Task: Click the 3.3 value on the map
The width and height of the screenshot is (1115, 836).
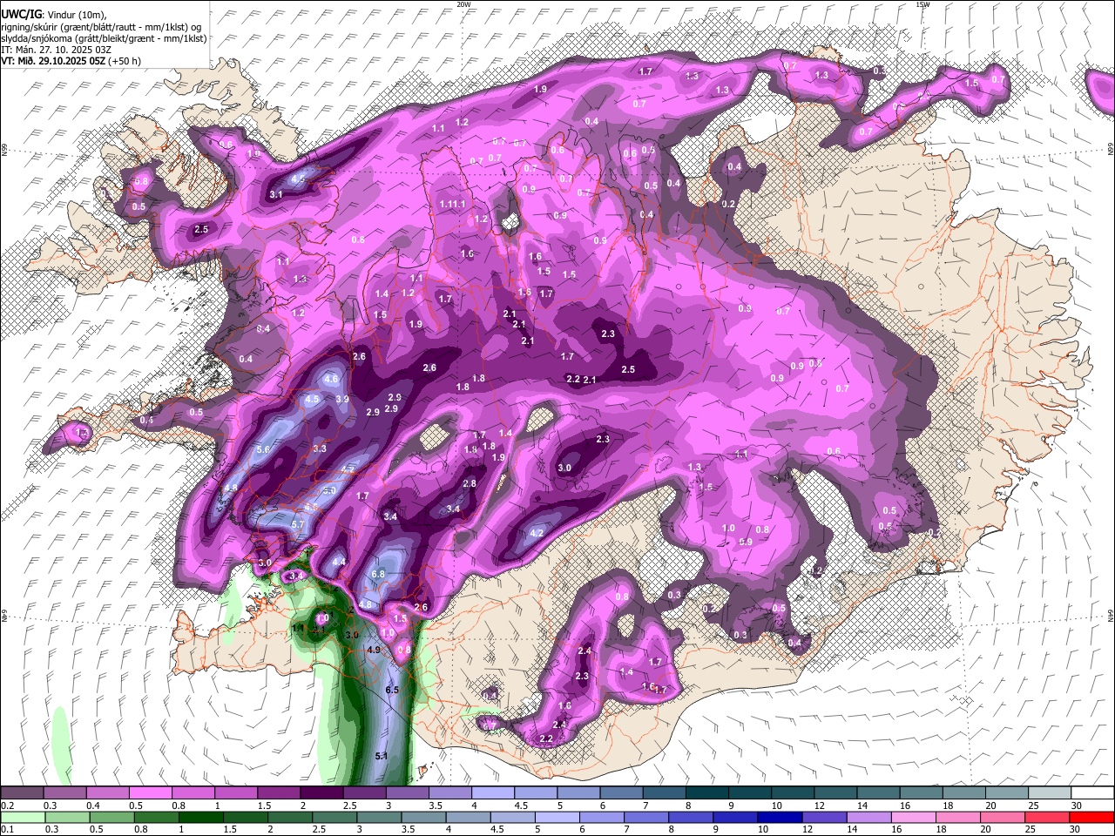Action: pos(320,448)
